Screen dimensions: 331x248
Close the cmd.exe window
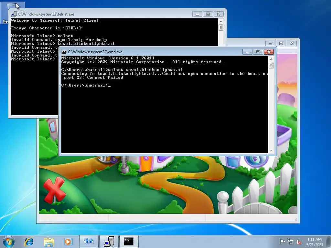269,52
